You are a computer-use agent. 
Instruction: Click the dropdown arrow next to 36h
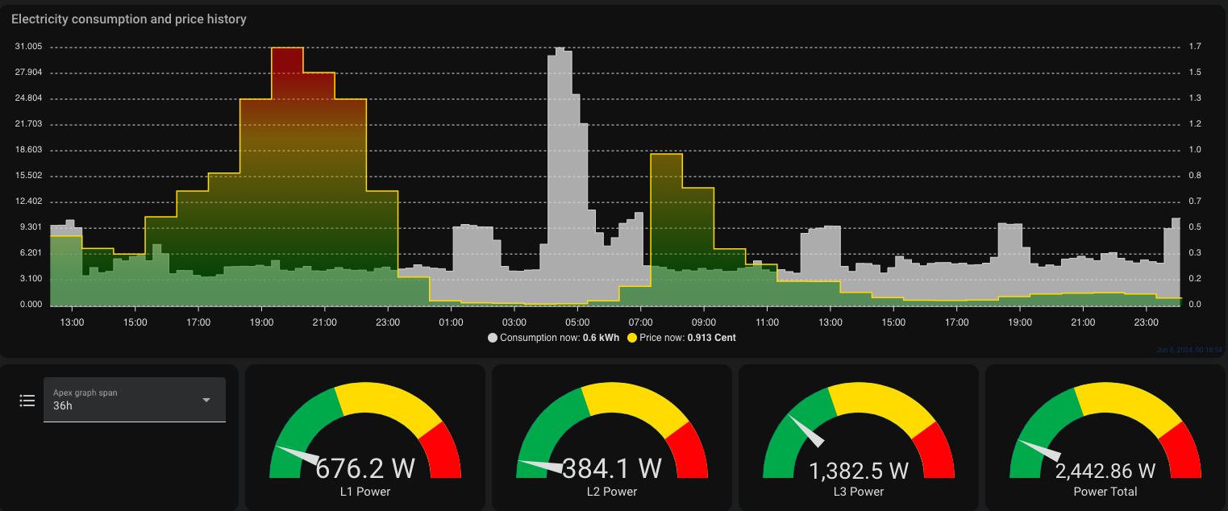click(x=206, y=400)
